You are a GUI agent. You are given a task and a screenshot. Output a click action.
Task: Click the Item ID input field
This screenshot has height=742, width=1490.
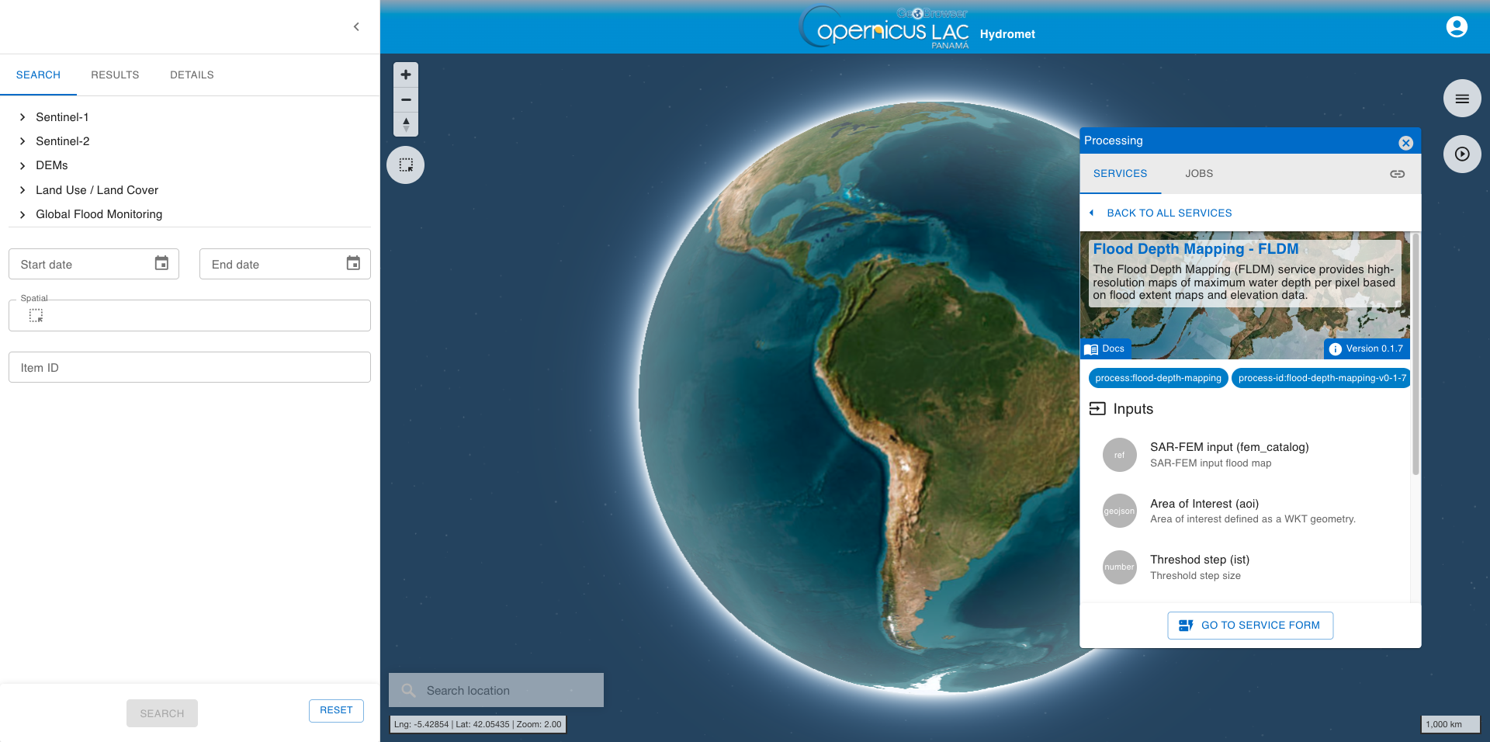189,367
